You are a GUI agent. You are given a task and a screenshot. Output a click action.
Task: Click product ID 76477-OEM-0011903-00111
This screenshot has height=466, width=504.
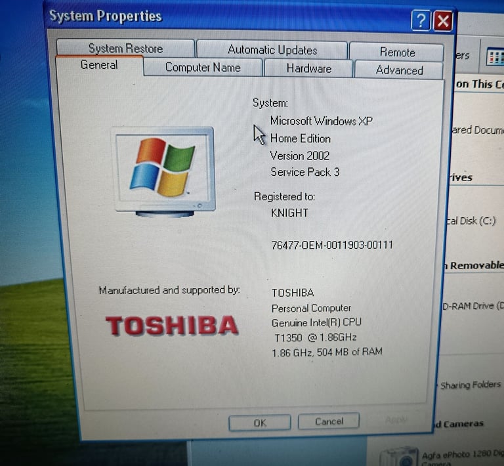pos(332,245)
